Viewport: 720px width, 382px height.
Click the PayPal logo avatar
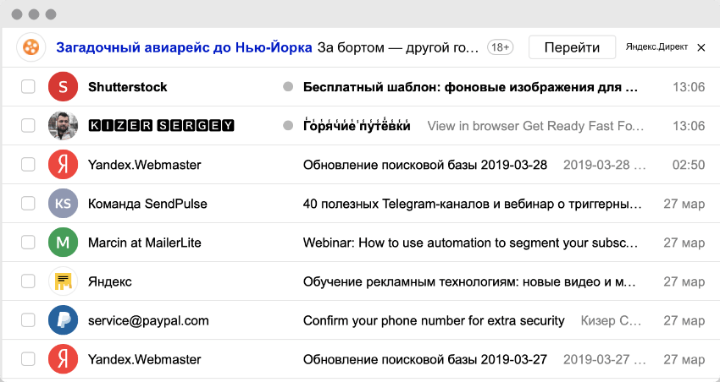63,320
